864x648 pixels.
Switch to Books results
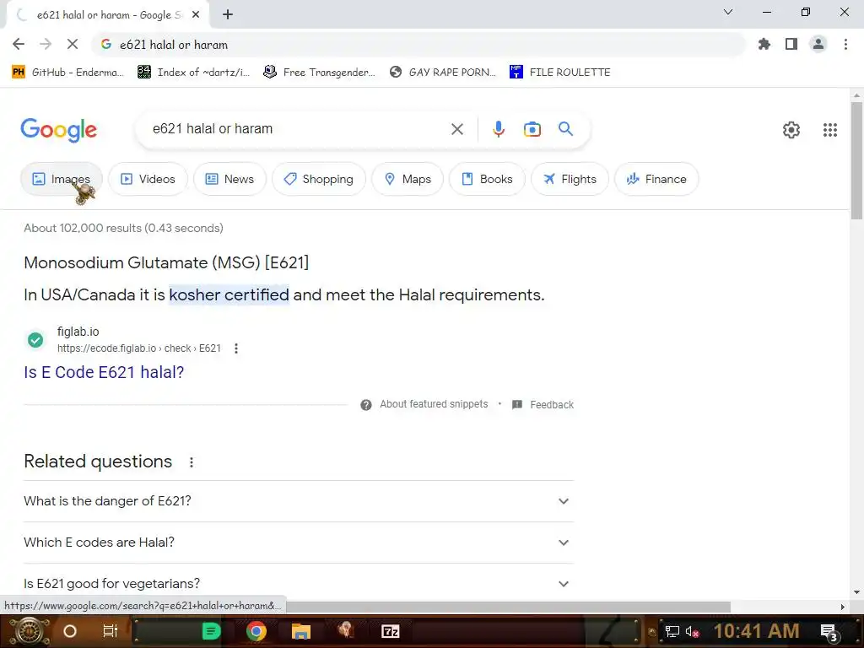coord(487,179)
